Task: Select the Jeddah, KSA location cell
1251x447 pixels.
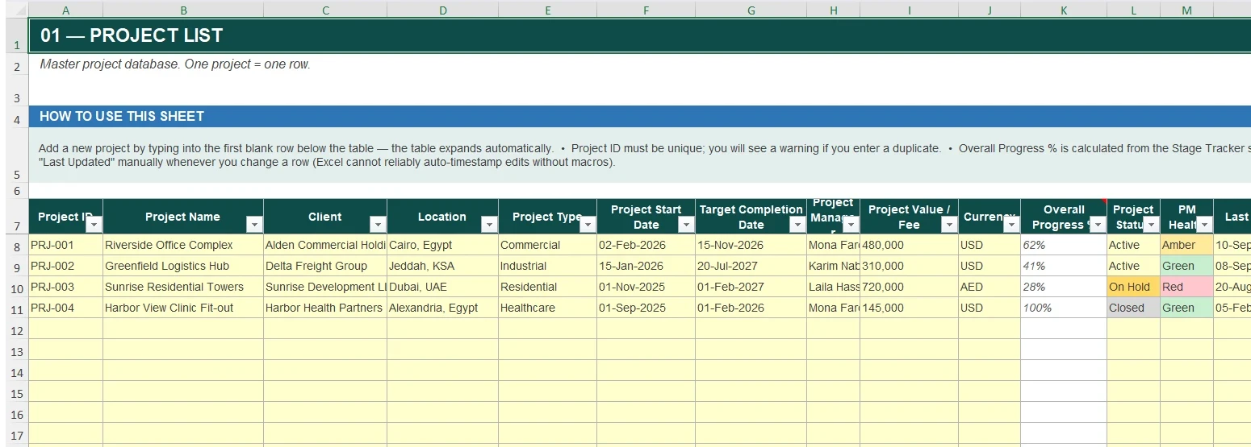Action: 442,266
